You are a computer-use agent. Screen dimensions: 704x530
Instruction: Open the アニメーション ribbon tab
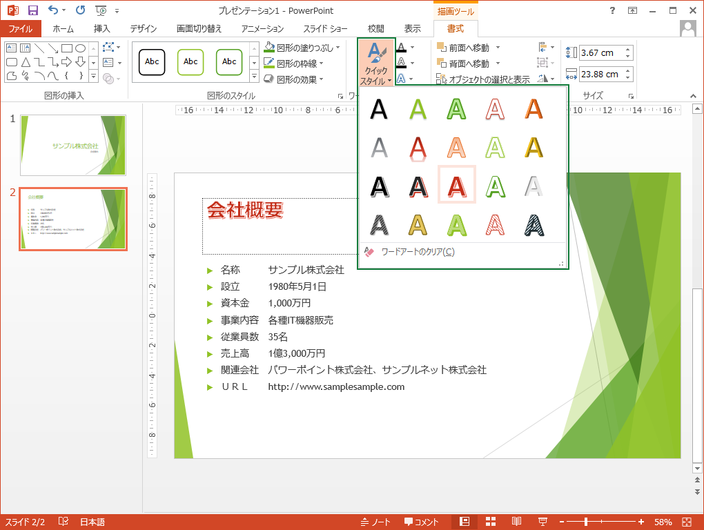click(x=262, y=29)
